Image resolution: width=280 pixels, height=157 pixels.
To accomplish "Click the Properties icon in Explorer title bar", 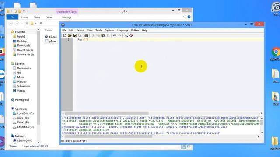I will pyautogui.click(x=15, y=11).
